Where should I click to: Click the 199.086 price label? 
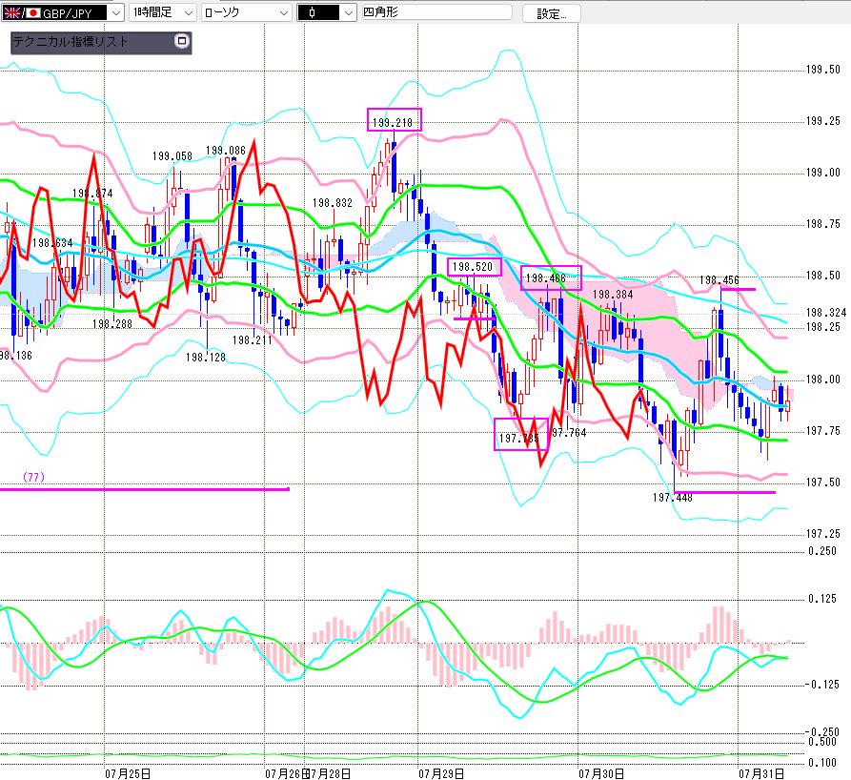(226, 151)
